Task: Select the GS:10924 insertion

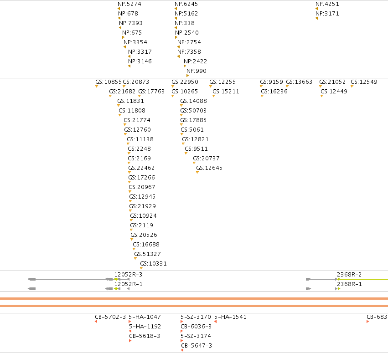Action: coord(144,216)
